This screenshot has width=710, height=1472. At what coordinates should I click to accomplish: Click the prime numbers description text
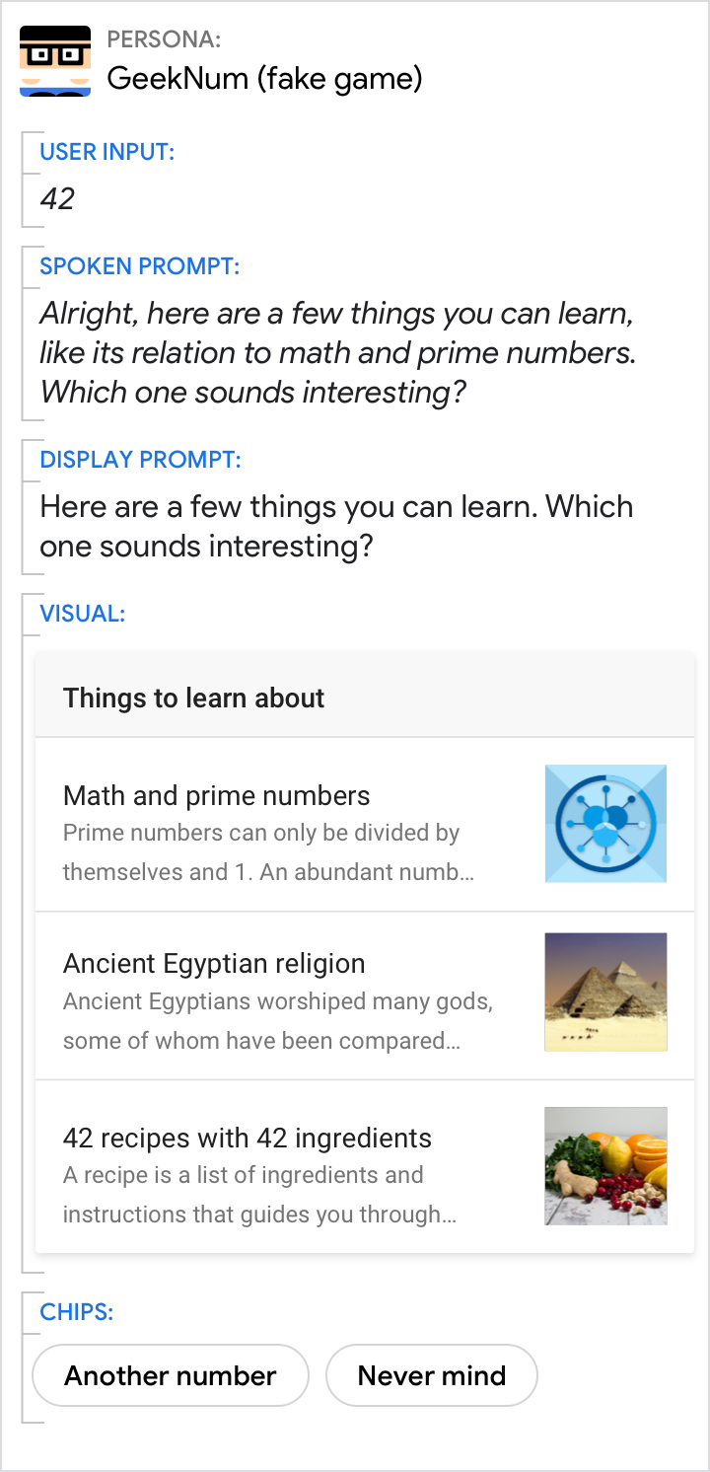tap(266, 852)
